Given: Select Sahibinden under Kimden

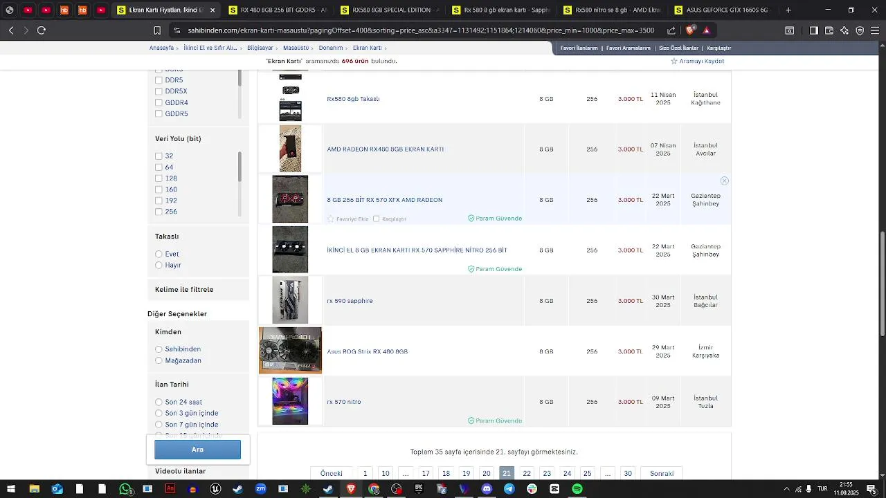Looking at the screenshot, I should (x=159, y=349).
